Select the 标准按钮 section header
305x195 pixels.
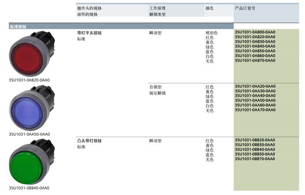point(18,27)
